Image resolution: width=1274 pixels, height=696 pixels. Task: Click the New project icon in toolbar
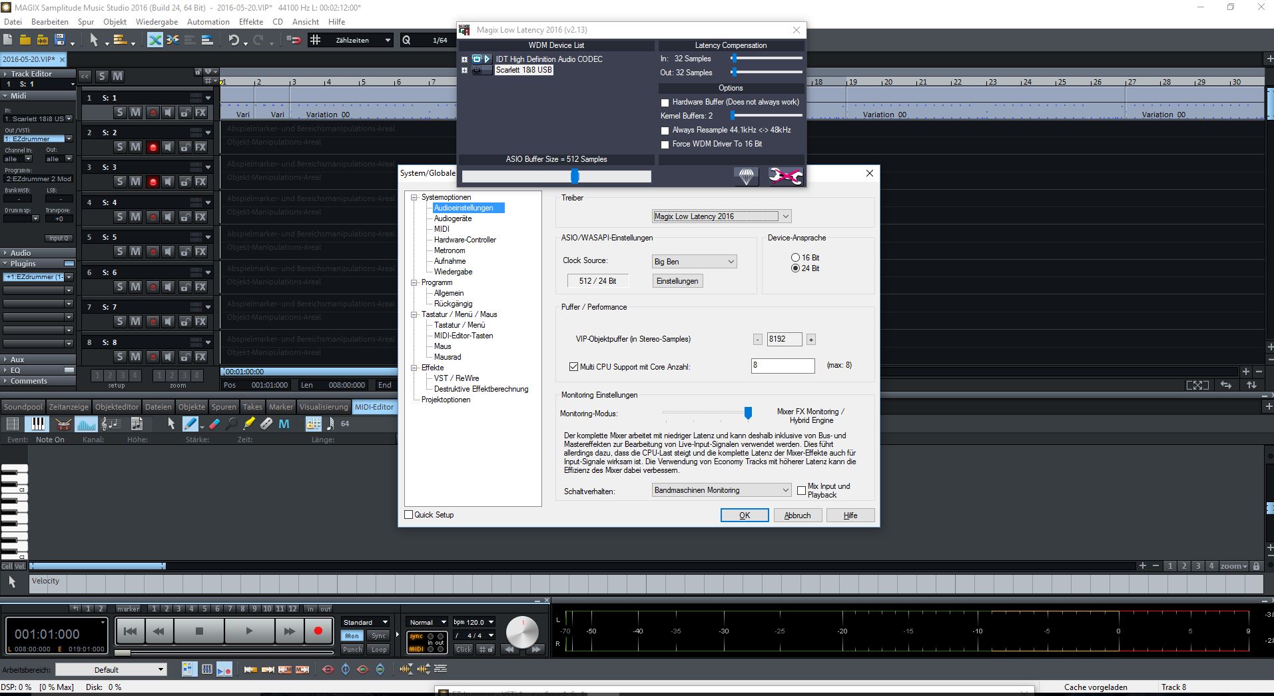(9, 40)
